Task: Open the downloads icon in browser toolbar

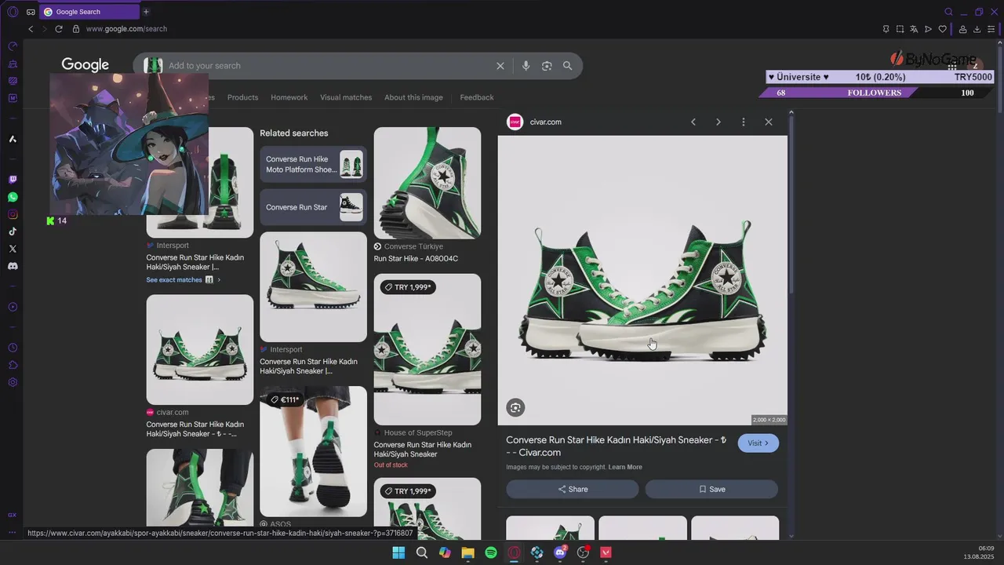Action: pos(977,29)
